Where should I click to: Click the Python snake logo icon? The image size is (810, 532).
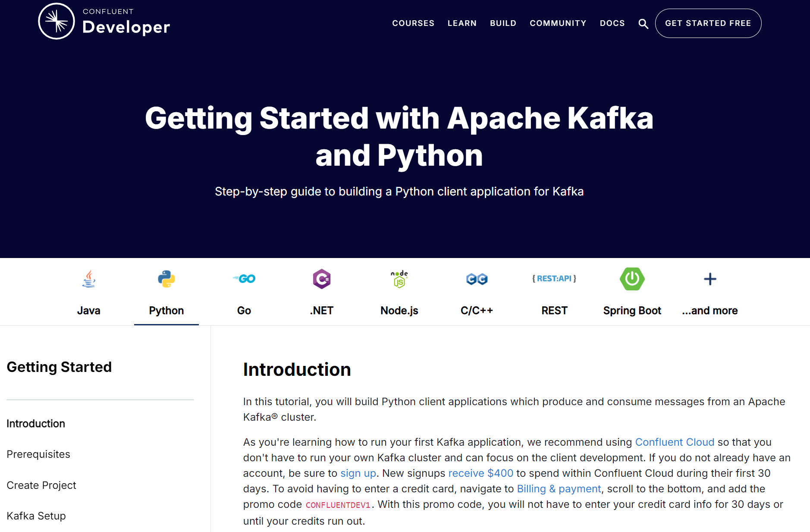166,279
